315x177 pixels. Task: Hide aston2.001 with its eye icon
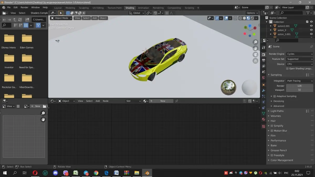click(x=311, y=26)
